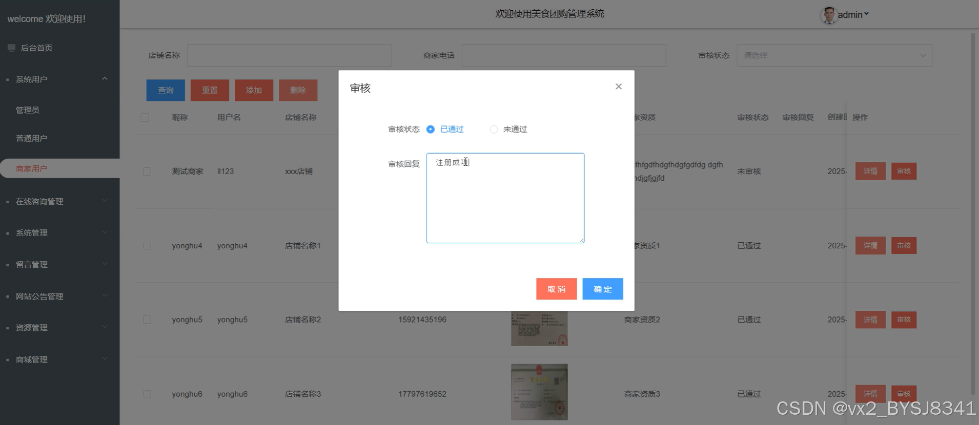This screenshot has height=425, width=979.
Task: Click the 重置 button
Action: 210,90
